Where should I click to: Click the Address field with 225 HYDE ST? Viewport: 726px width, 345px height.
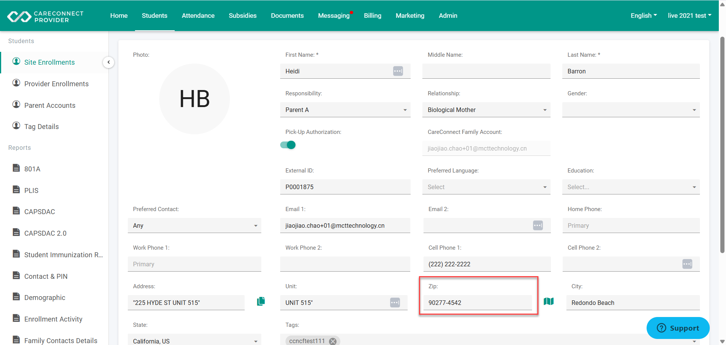tap(186, 303)
